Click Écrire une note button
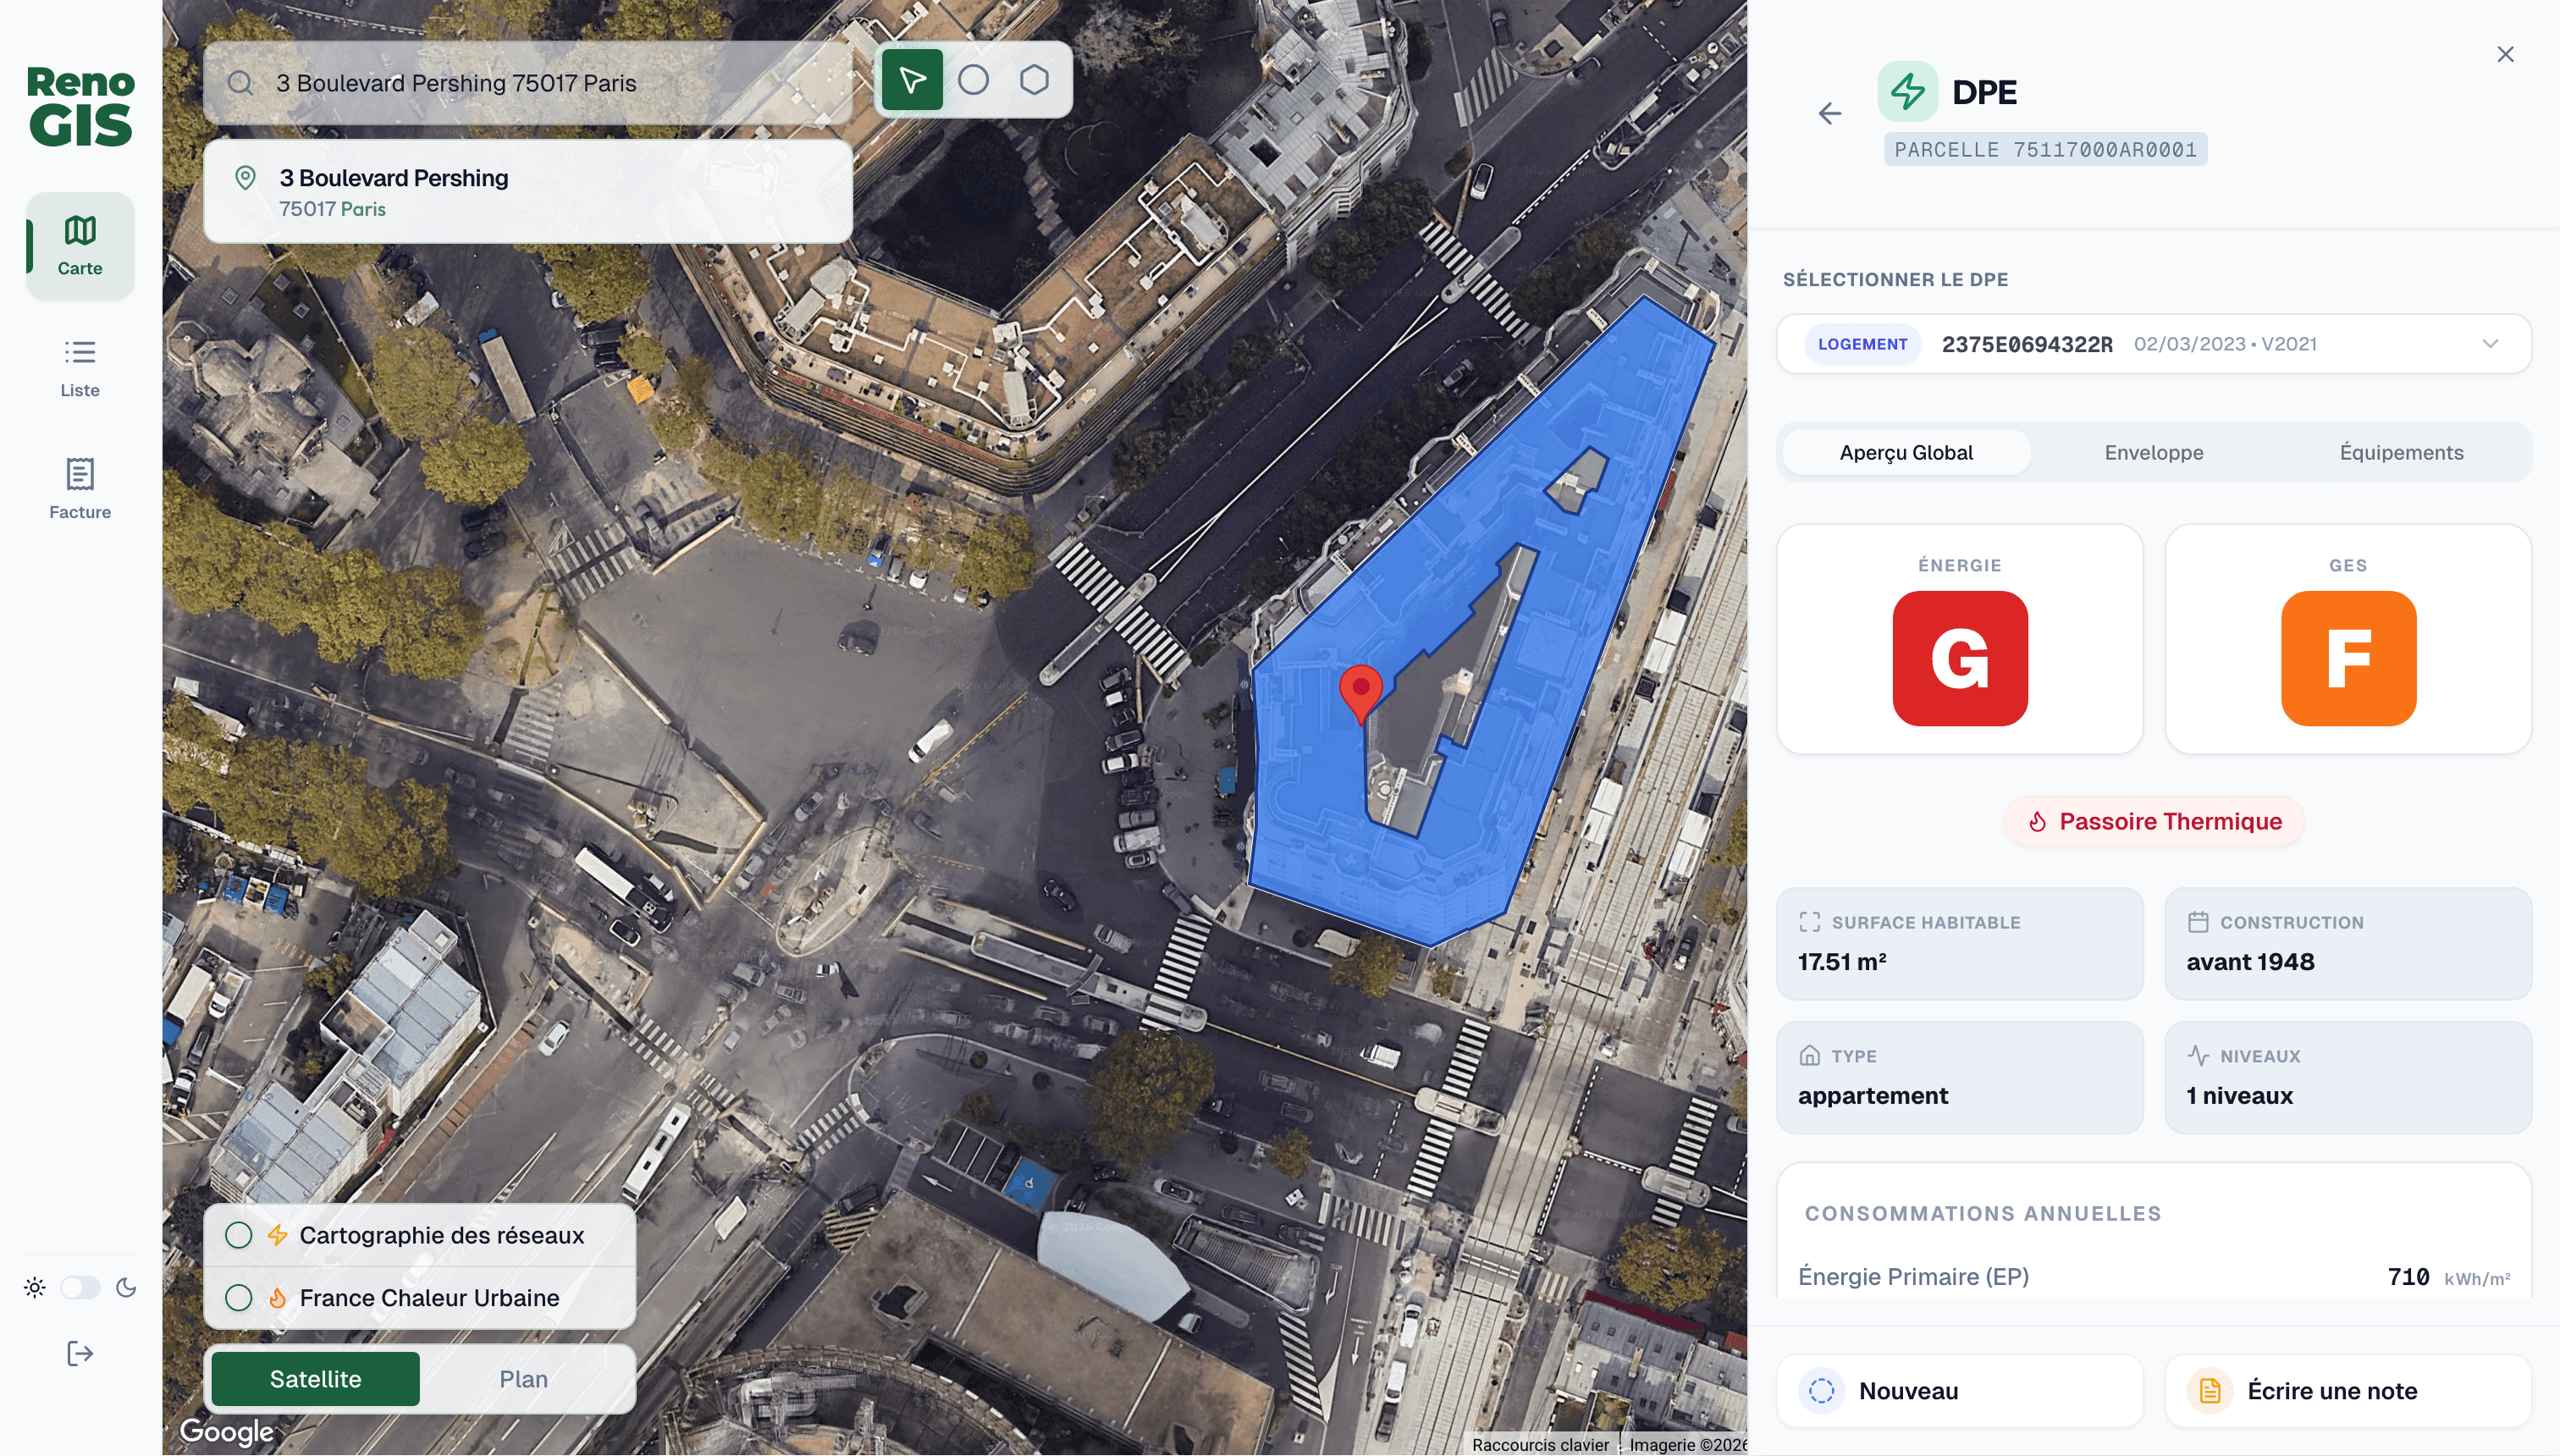The image size is (2560, 1456). [2347, 1391]
